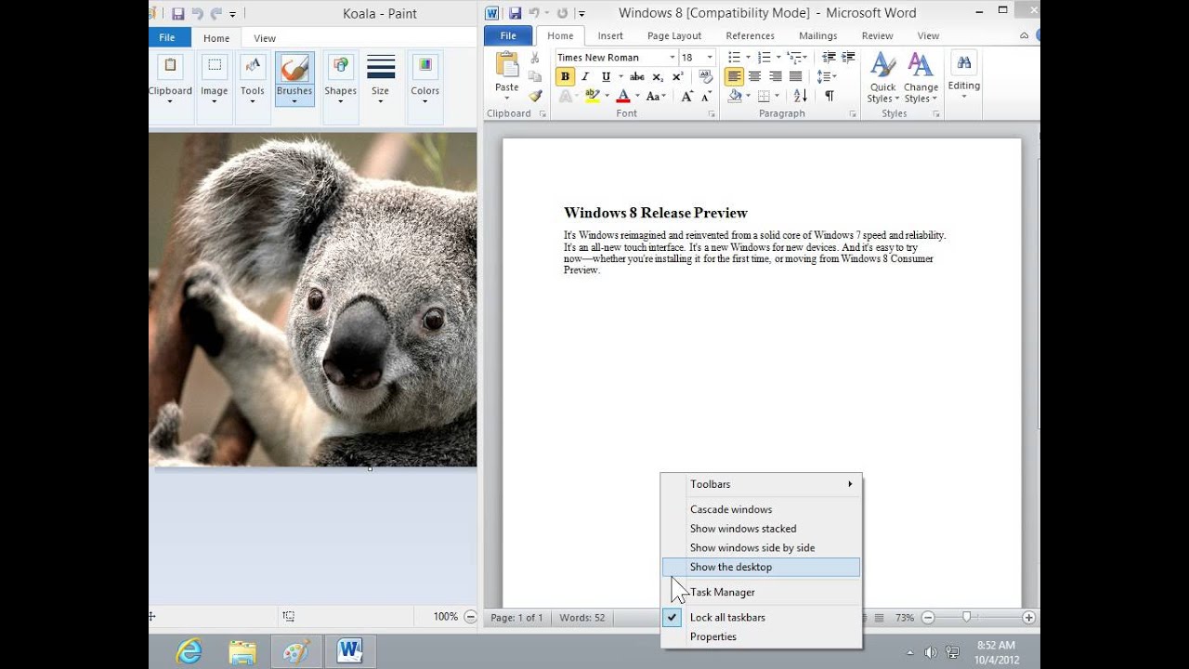1189x669 pixels.
Task: Click the volume speaker icon in system tray
Action: coord(930,652)
